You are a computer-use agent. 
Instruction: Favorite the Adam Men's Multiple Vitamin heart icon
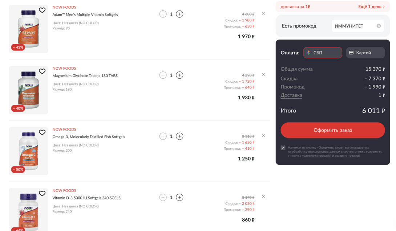click(x=42, y=10)
